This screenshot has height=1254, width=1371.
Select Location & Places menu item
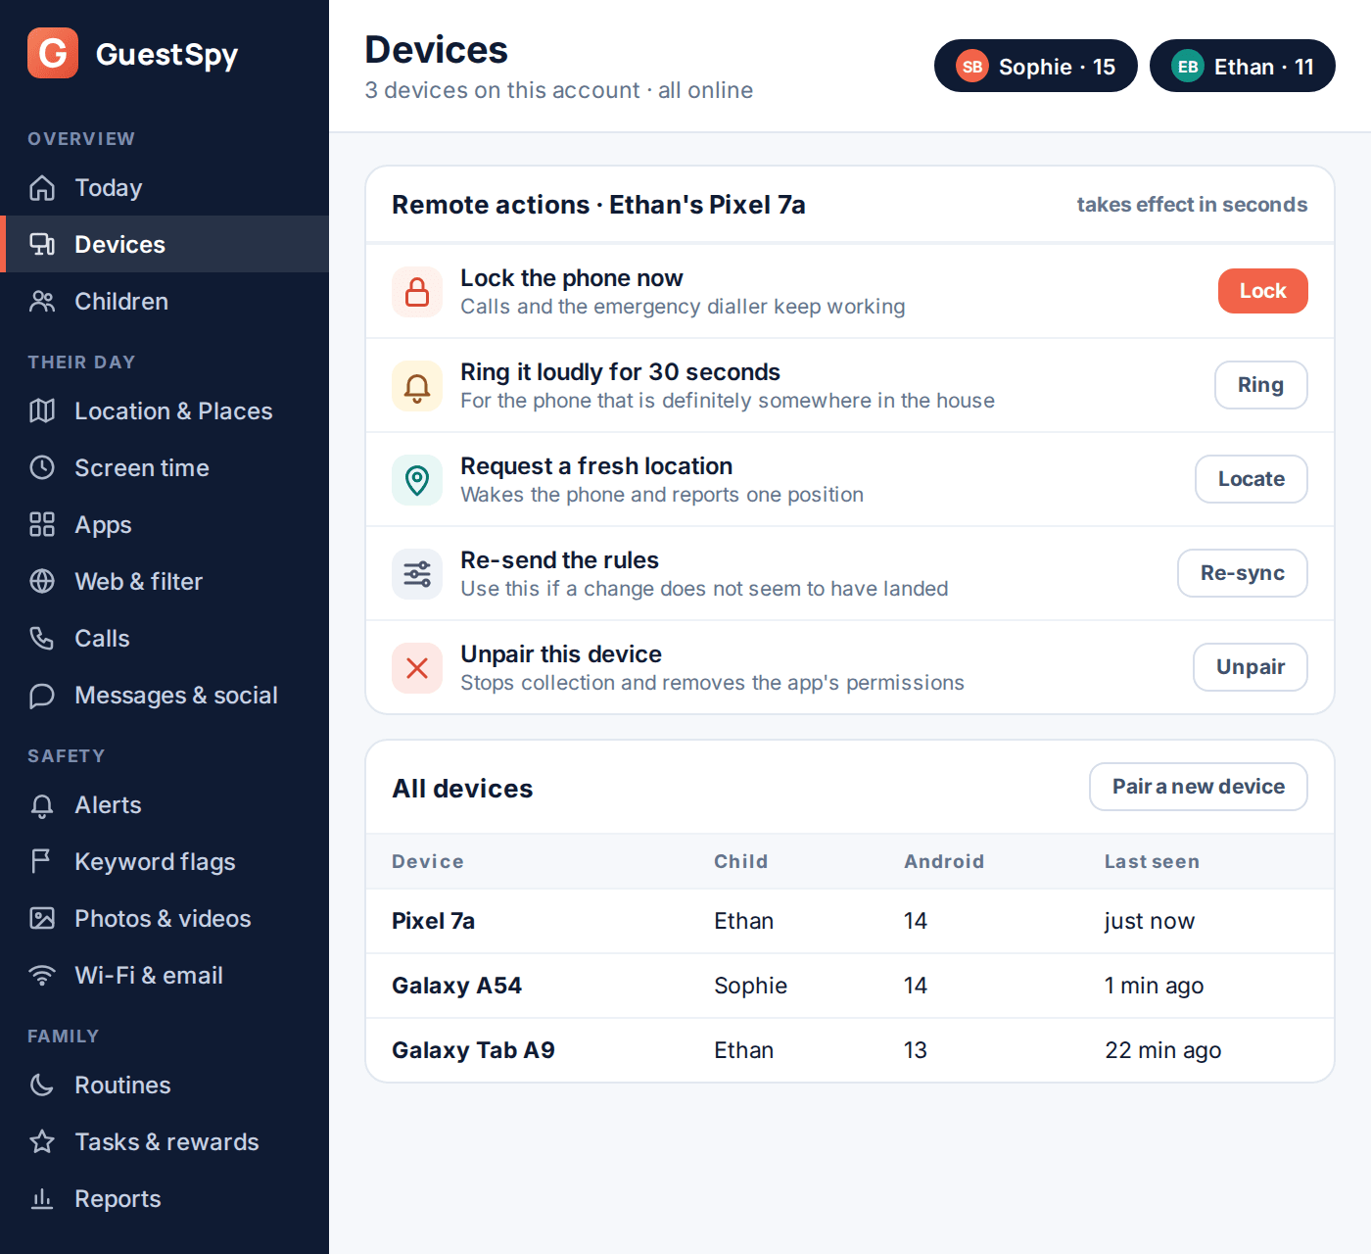(x=165, y=410)
